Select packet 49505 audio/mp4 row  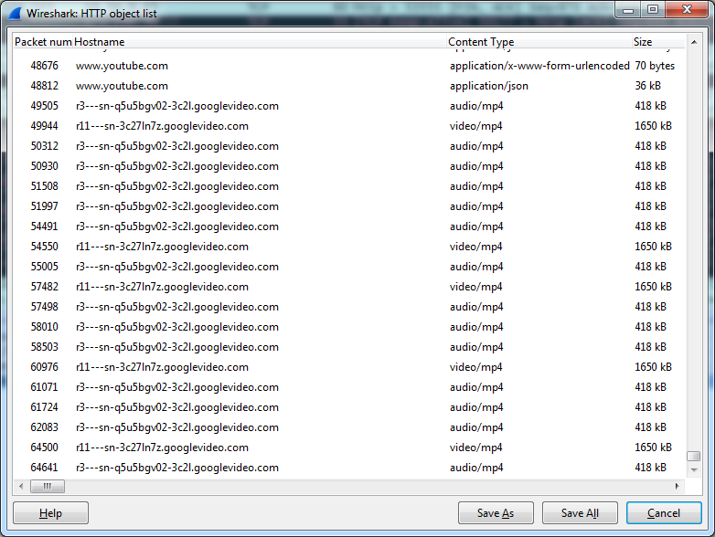point(349,106)
